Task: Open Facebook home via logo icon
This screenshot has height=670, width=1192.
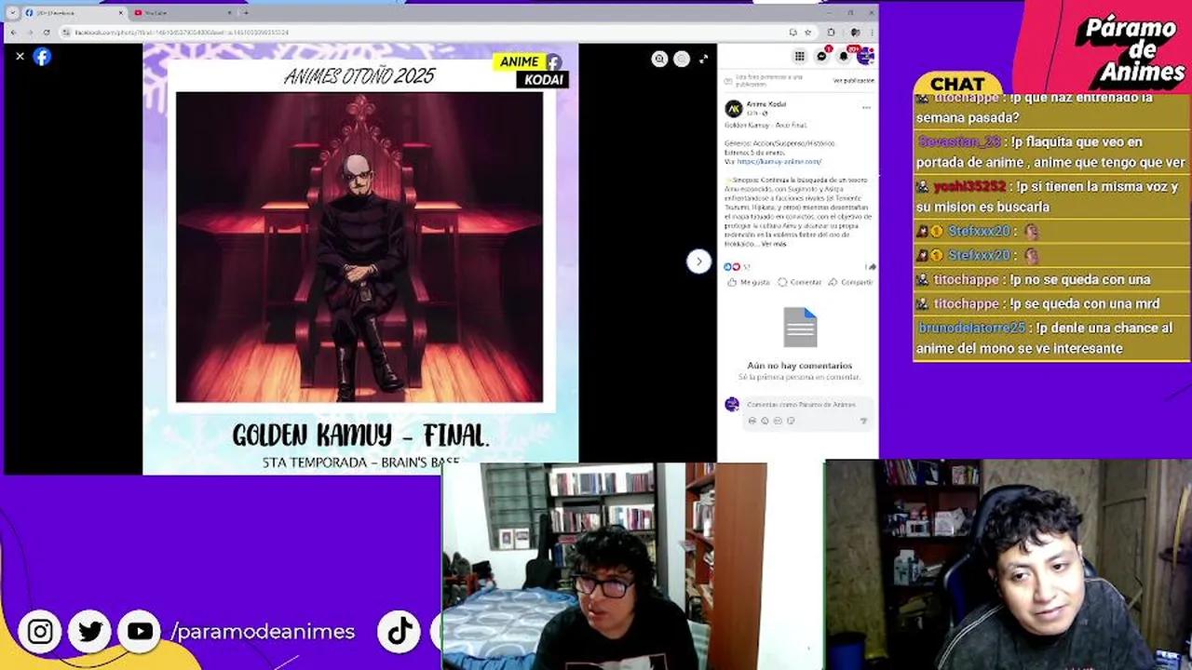Action: coord(42,57)
